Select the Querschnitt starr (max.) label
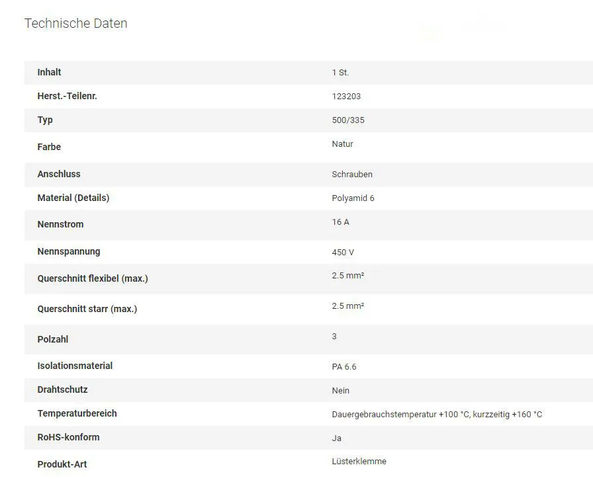This screenshot has width=593, height=490. click(87, 309)
